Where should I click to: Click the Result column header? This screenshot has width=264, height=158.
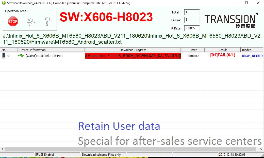223,50
